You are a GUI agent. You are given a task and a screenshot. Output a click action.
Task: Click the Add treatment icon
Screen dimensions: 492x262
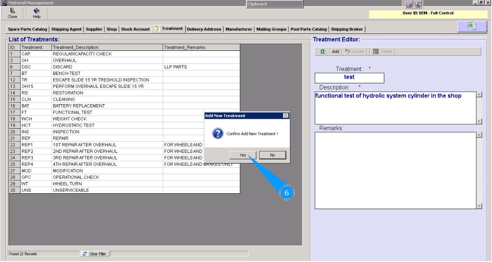click(x=323, y=52)
